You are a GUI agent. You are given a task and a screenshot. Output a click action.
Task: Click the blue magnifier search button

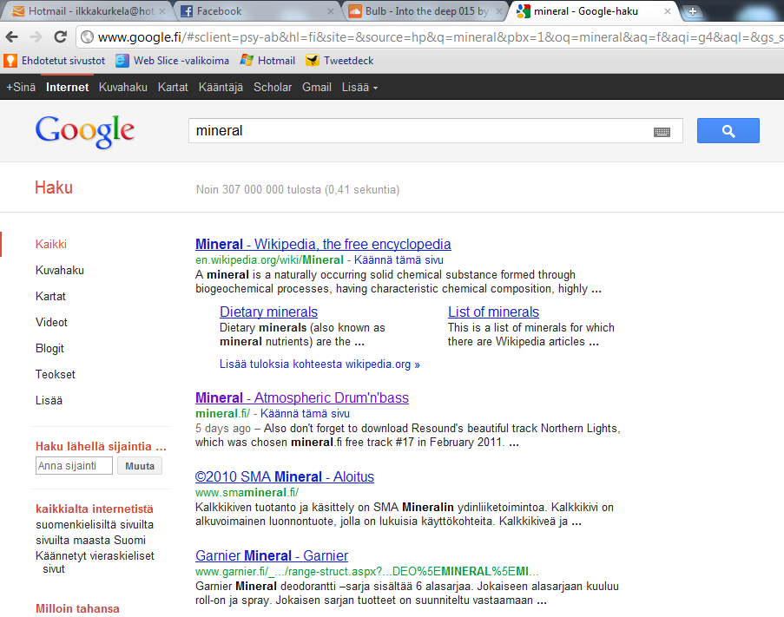coord(728,131)
